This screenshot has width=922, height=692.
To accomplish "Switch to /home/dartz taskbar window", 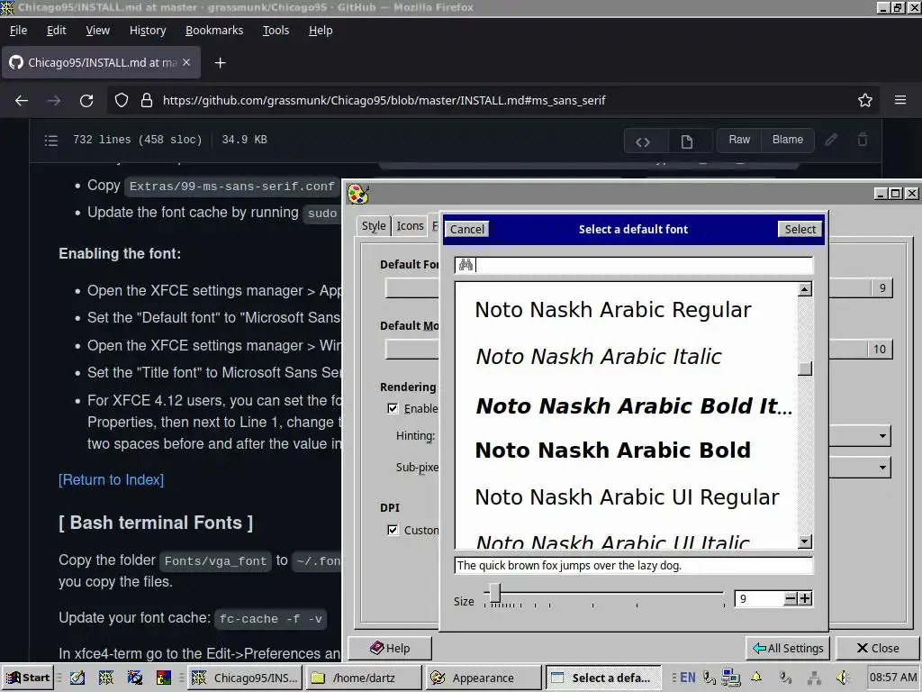I will 365,678.
